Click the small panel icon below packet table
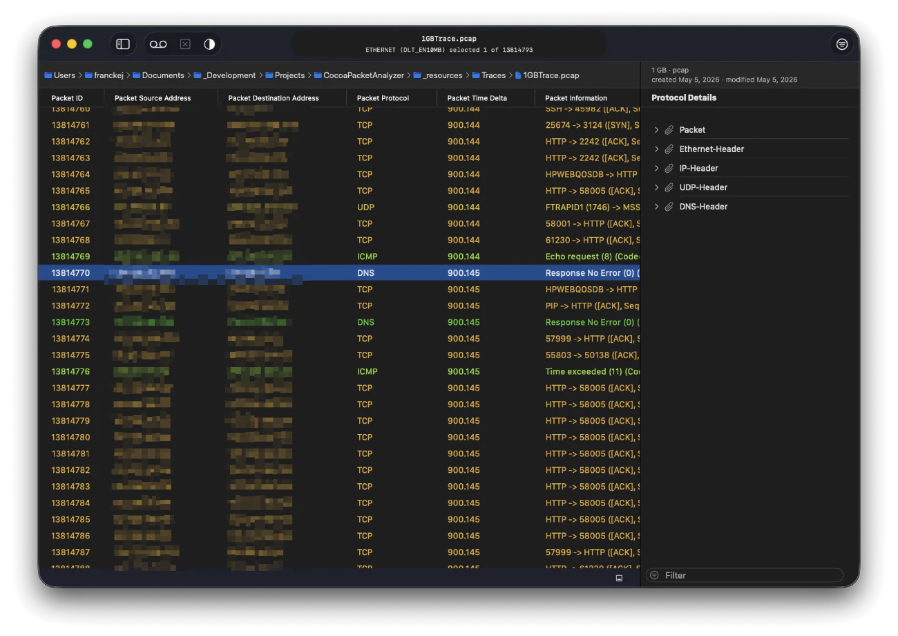Viewport: 898px width, 636px height. (x=619, y=578)
